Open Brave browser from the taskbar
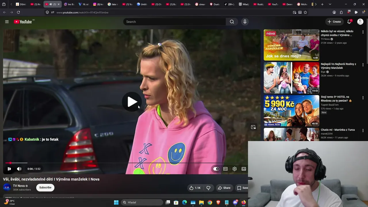The height and width of the screenshot is (207, 368). click(x=218, y=202)
